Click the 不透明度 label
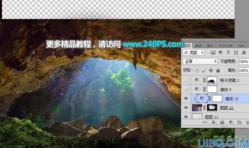Screen dimensions: 249x148 coord(228,61)
